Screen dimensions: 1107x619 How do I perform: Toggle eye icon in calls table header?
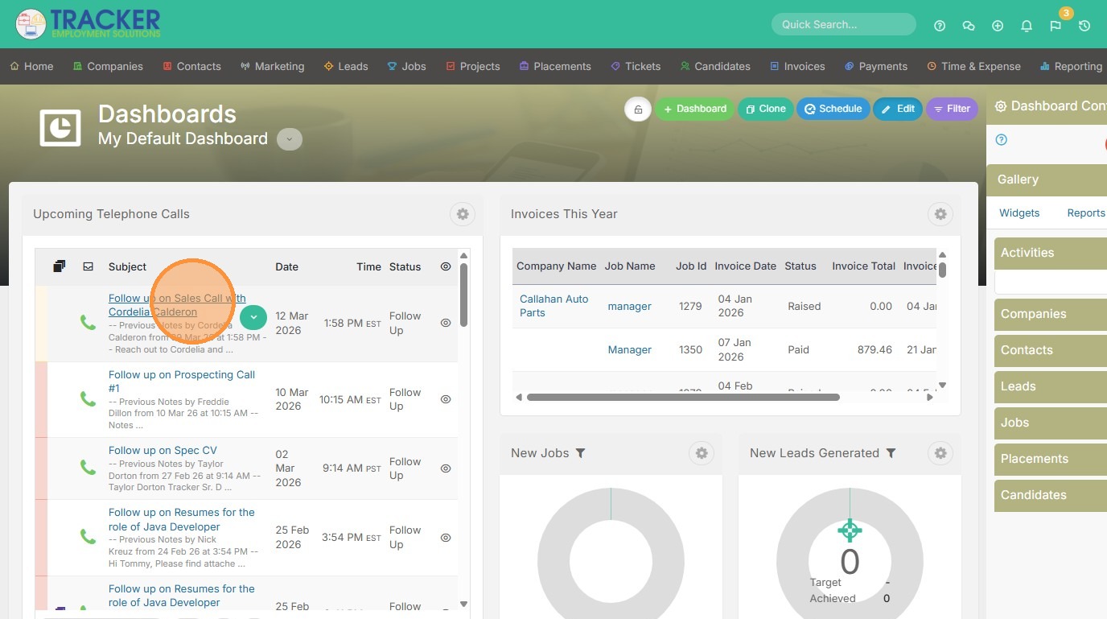pyautogui.click(x=446, y=266)
